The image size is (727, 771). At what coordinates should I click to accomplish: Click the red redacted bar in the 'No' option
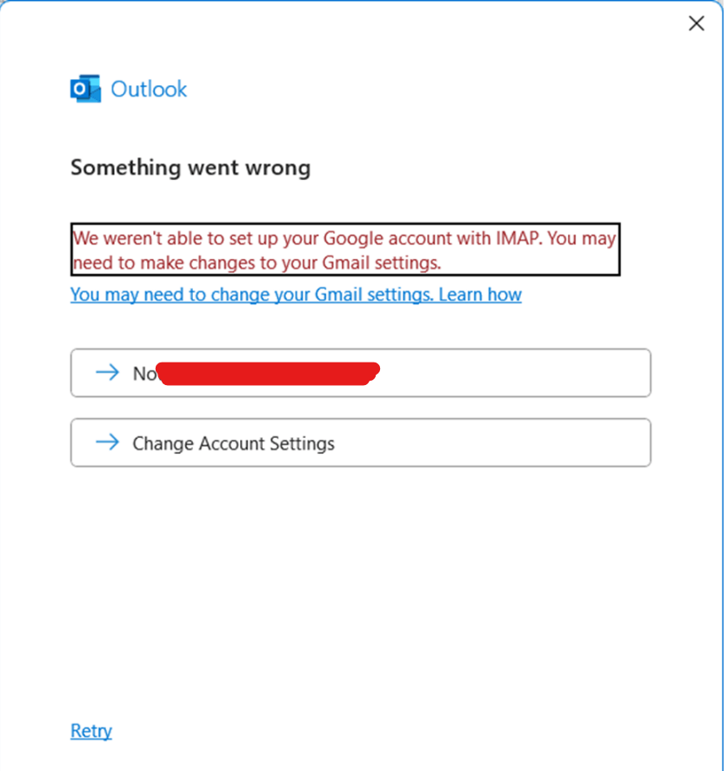(270, 374)
